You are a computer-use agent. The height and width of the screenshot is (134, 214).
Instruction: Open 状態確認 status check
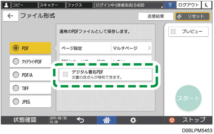25,120
